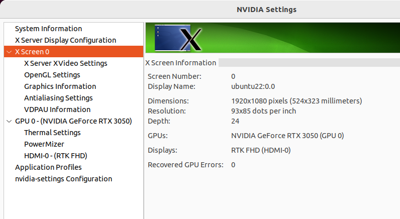400x219 pixels.
Task: Open nvidia-settings Configuration
Action: [63, 179]
